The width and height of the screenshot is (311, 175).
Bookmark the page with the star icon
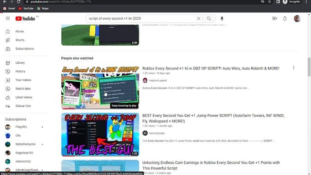tap(269, 1)
